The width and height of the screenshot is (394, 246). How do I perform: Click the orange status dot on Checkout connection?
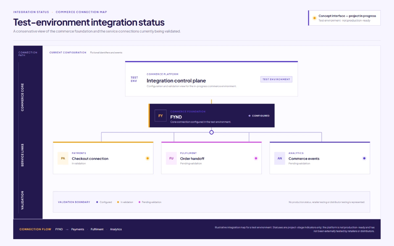click(x=147, y=158)
